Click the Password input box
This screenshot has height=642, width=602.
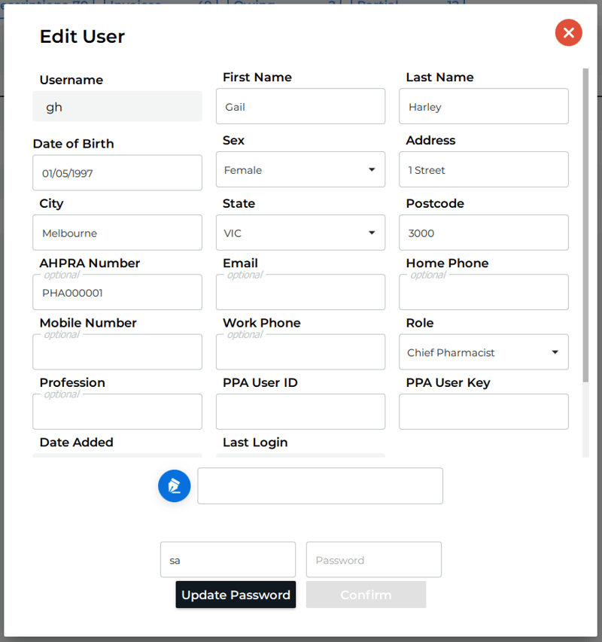[373, 560]
